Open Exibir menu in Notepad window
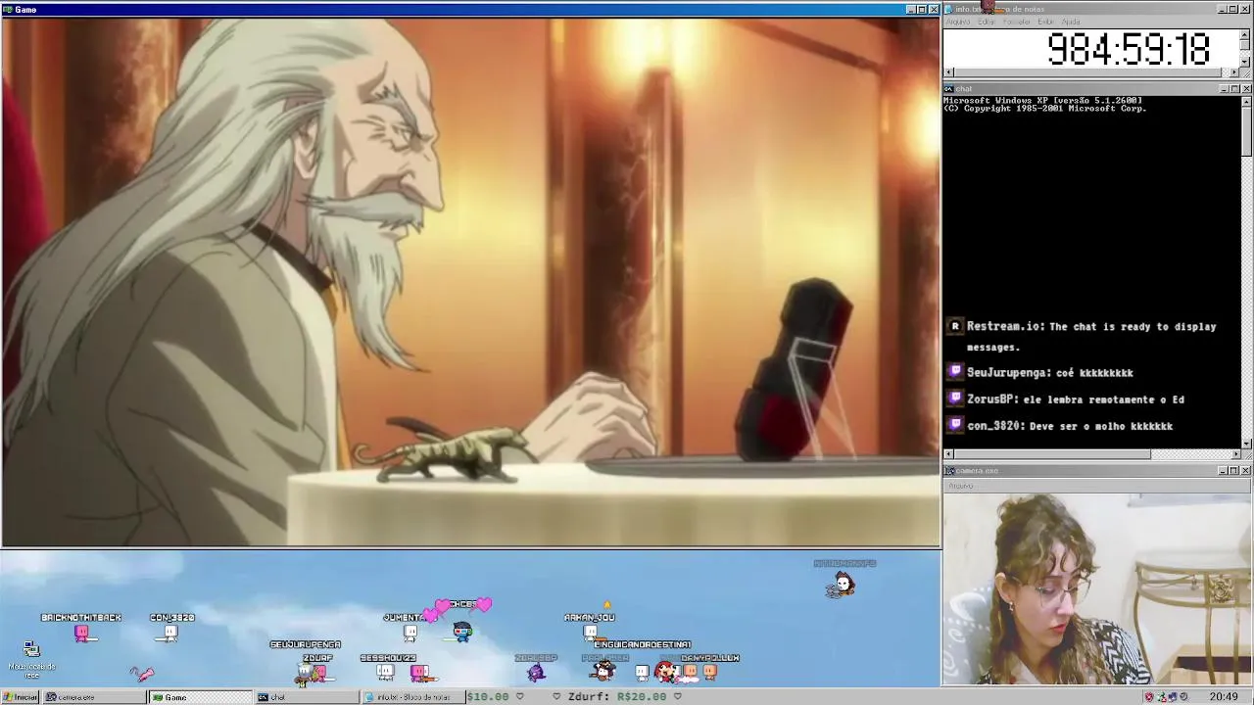The image size is (1254, 705). (x=1046, y=22)
